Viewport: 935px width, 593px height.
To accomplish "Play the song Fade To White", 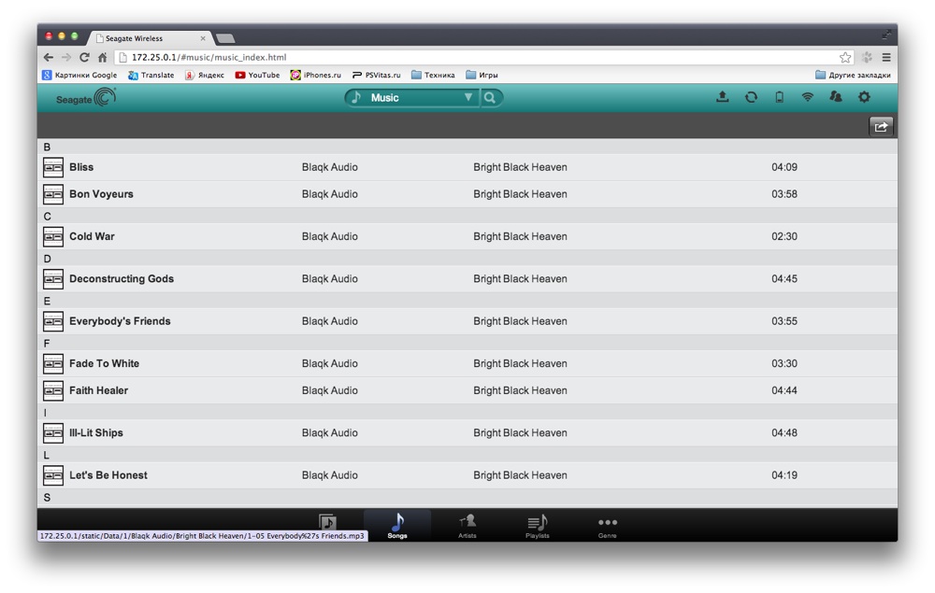I will [x=105, y=363].
